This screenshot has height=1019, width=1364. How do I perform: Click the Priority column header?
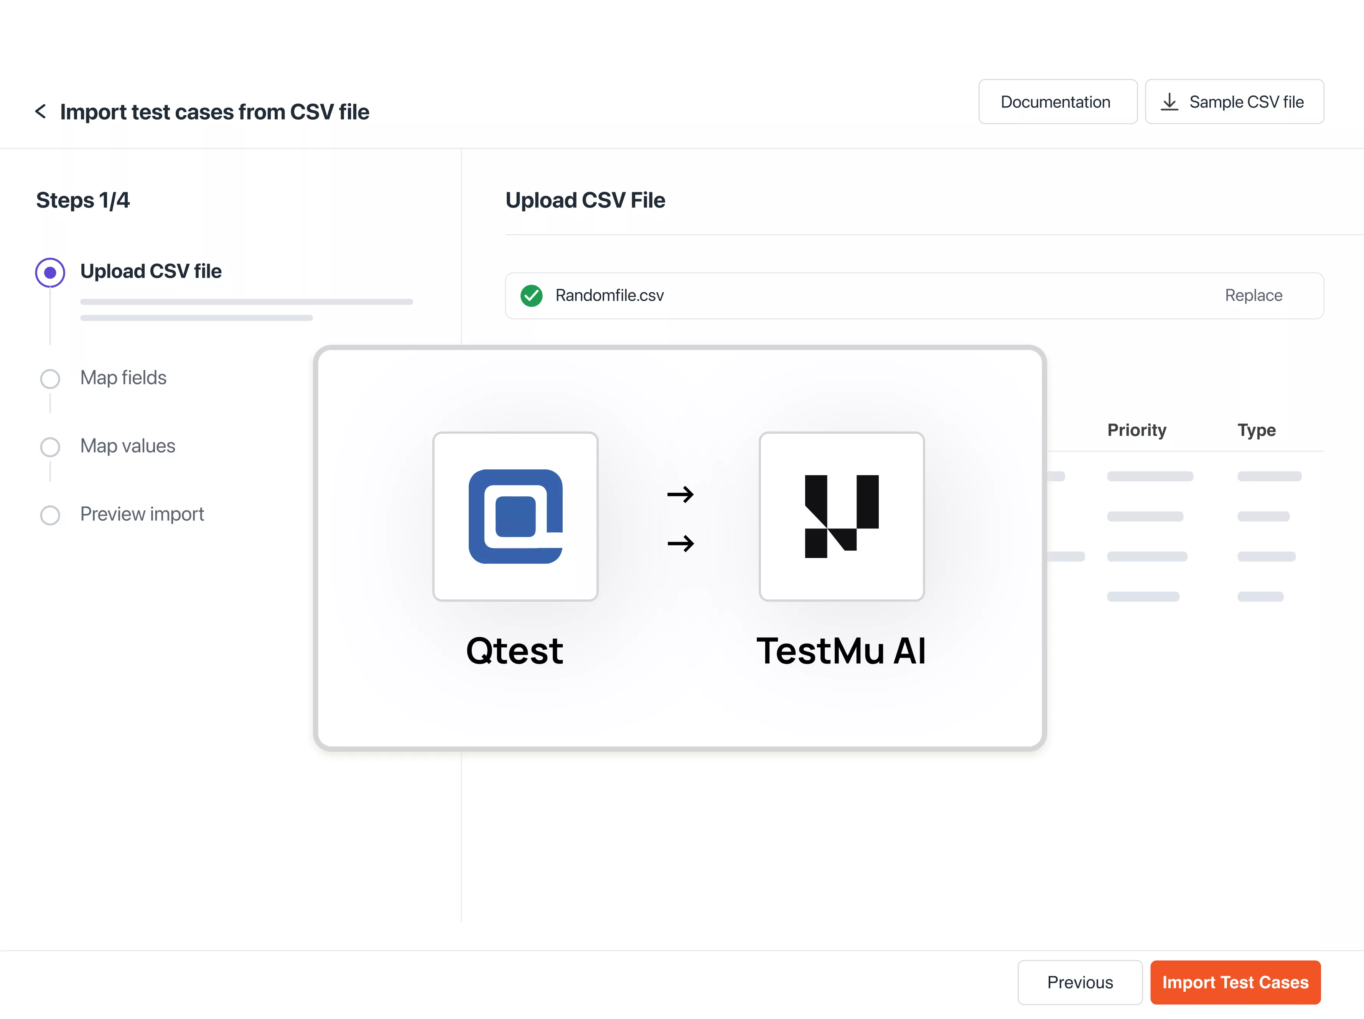pyautogui.click(x=1137, y=430)
